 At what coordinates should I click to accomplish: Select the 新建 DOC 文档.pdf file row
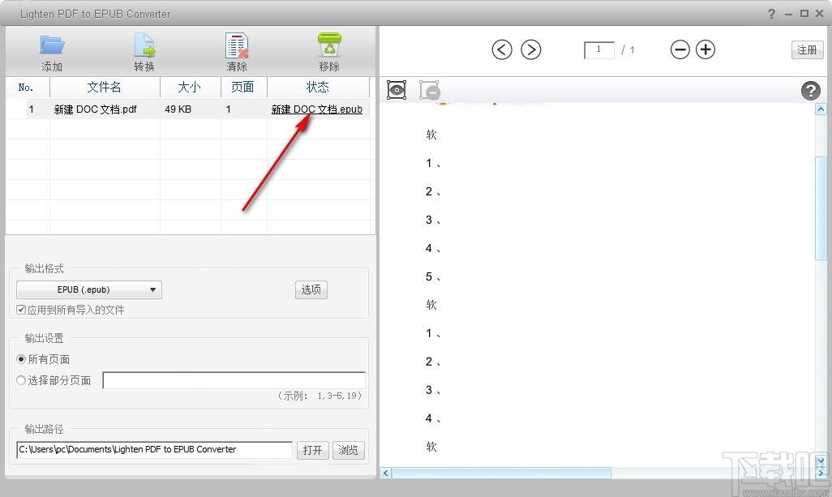click(x=187, y=109)
